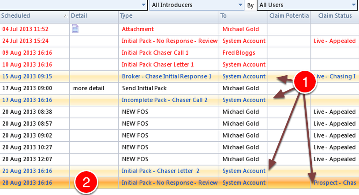The width and height of the screenshot is (359, 195).
Task: Click Michael Gold on the Attachment row
Action: pos(241,29)
